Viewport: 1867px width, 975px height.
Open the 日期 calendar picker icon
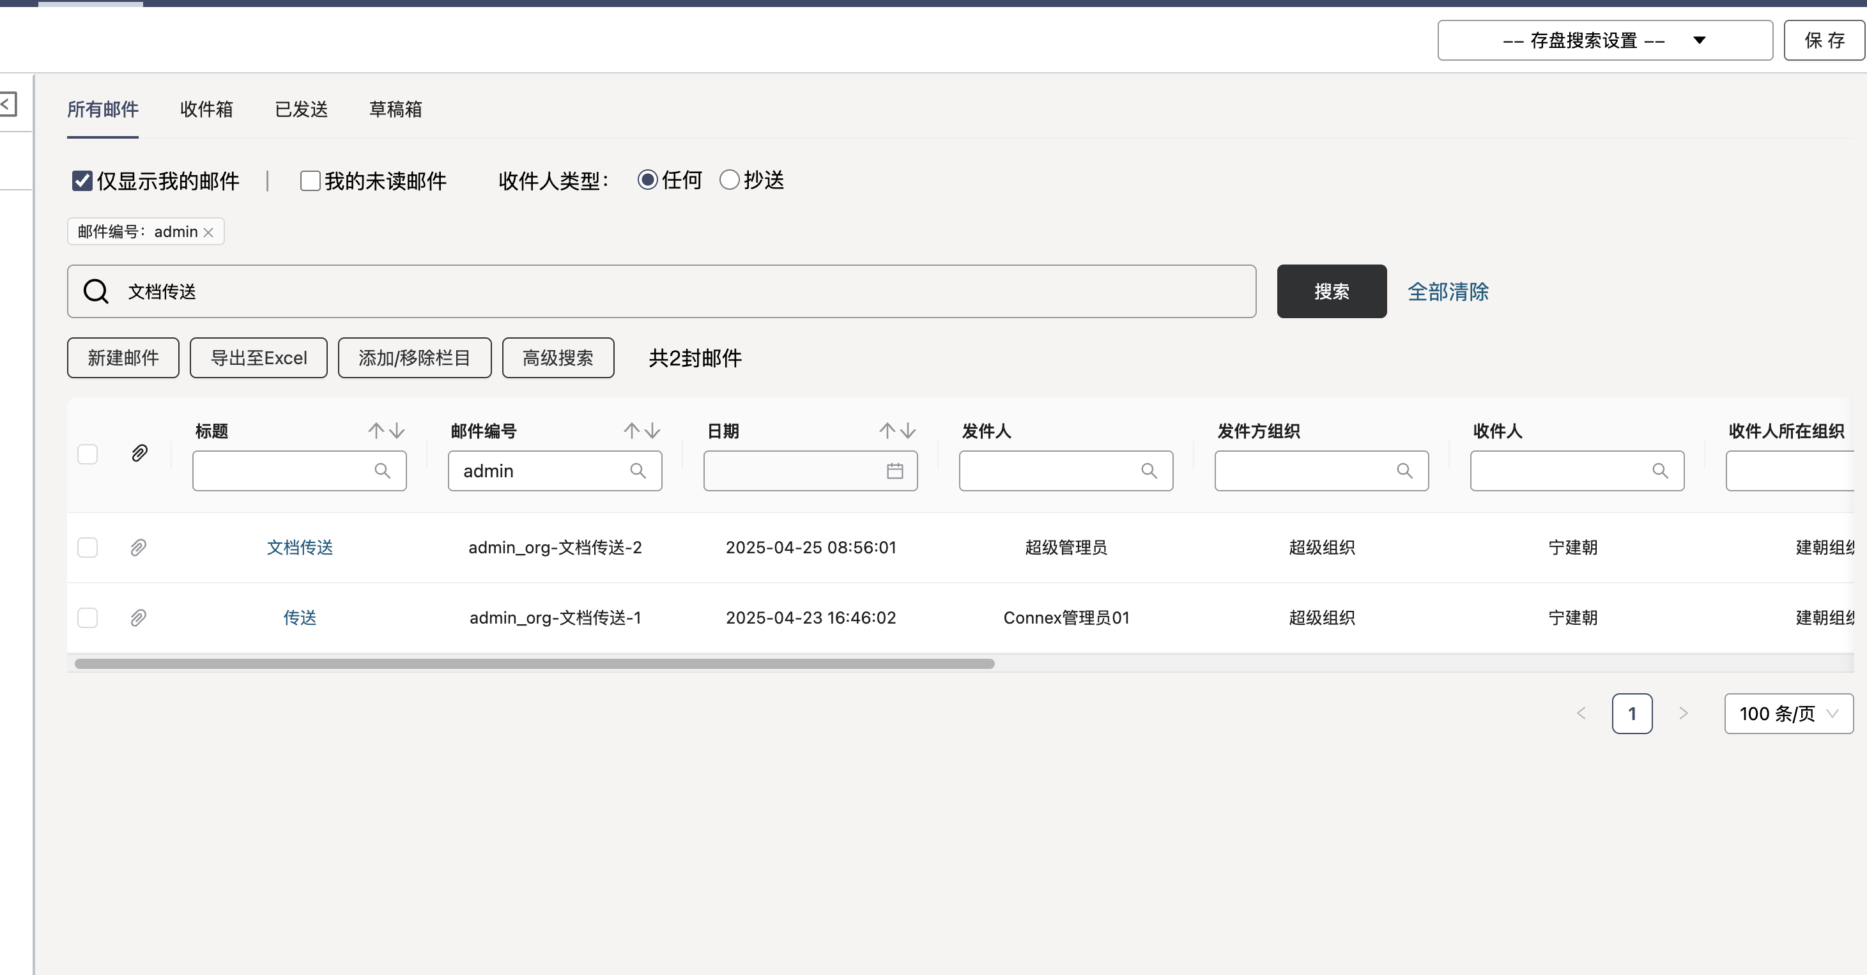[895, 471]
